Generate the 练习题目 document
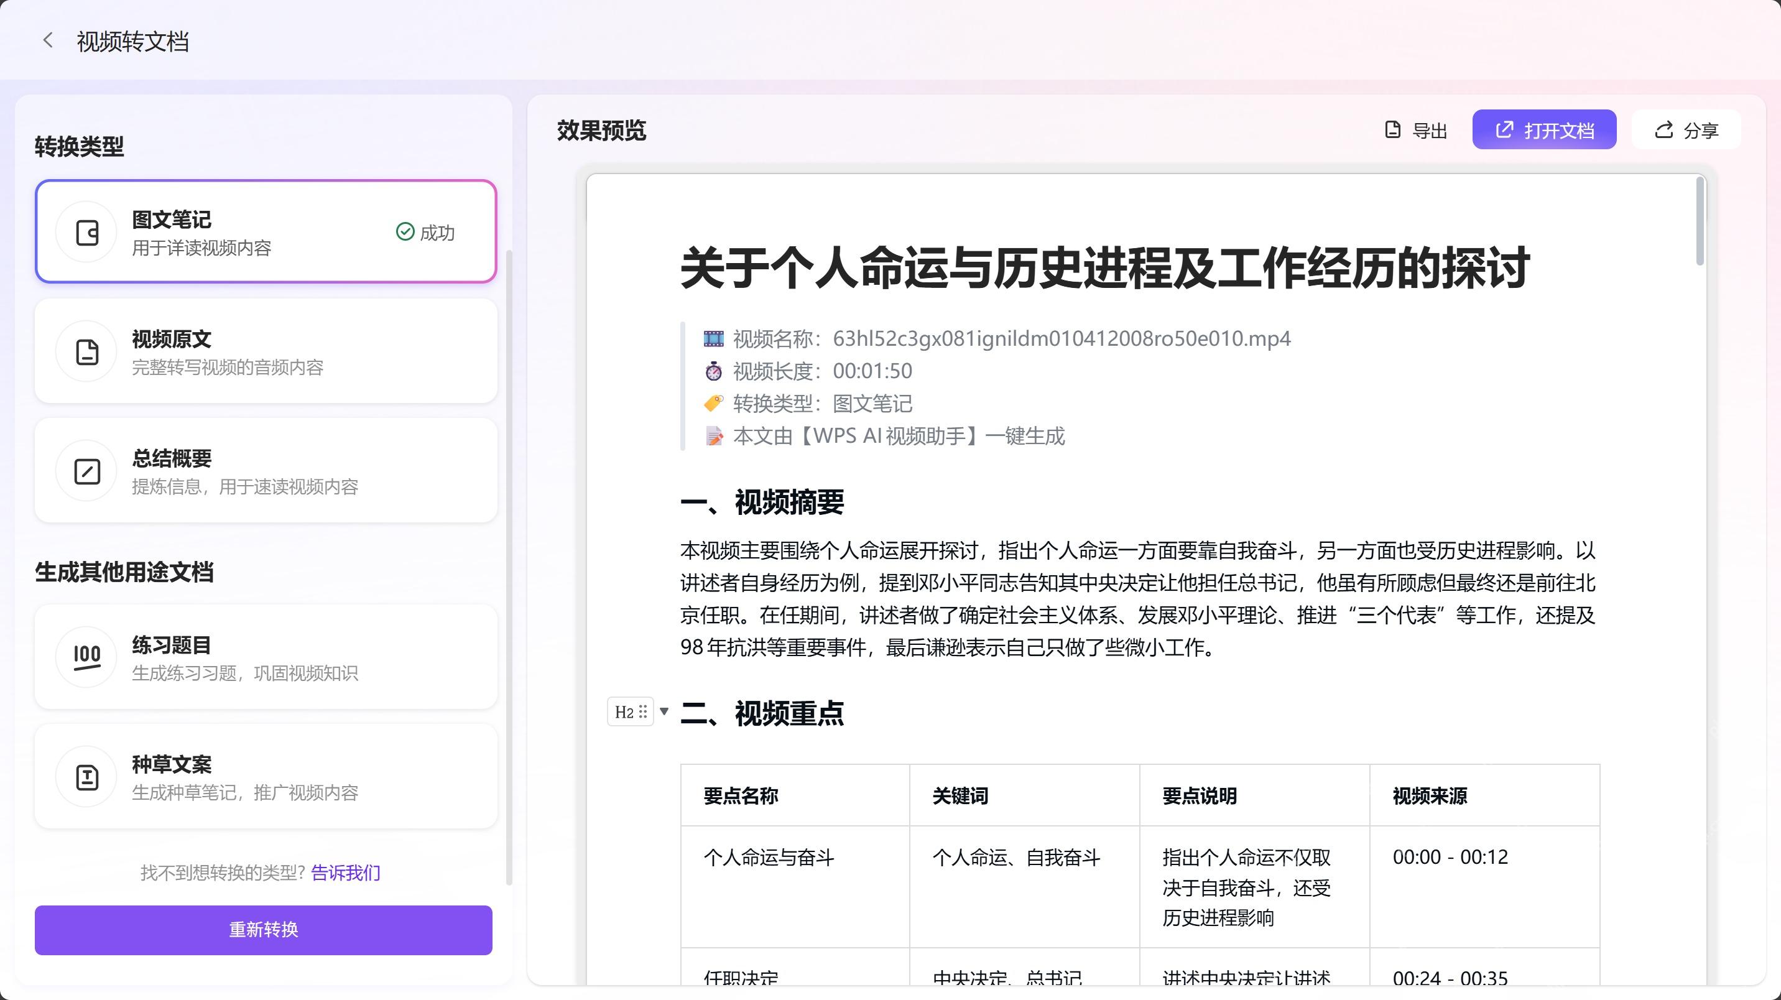 (x=266, y=657)
